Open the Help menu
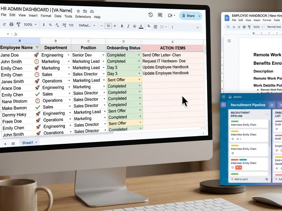Viewport: 282px width, 211px height. [97, 17]
